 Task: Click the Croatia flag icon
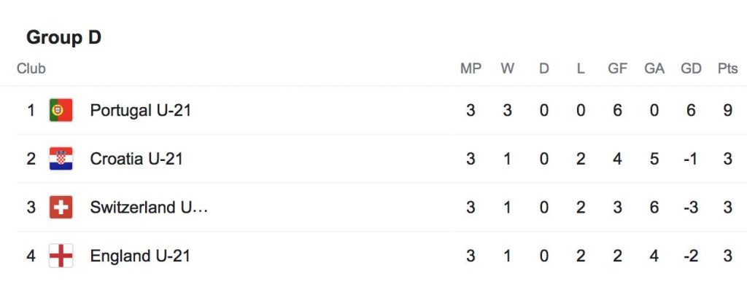point(61,159)
